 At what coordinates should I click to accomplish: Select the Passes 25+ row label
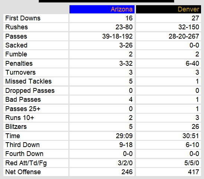(23, 109)
